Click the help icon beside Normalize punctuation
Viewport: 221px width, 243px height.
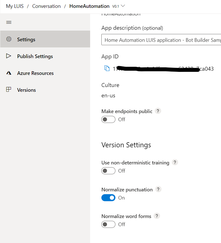click(158, 189)
